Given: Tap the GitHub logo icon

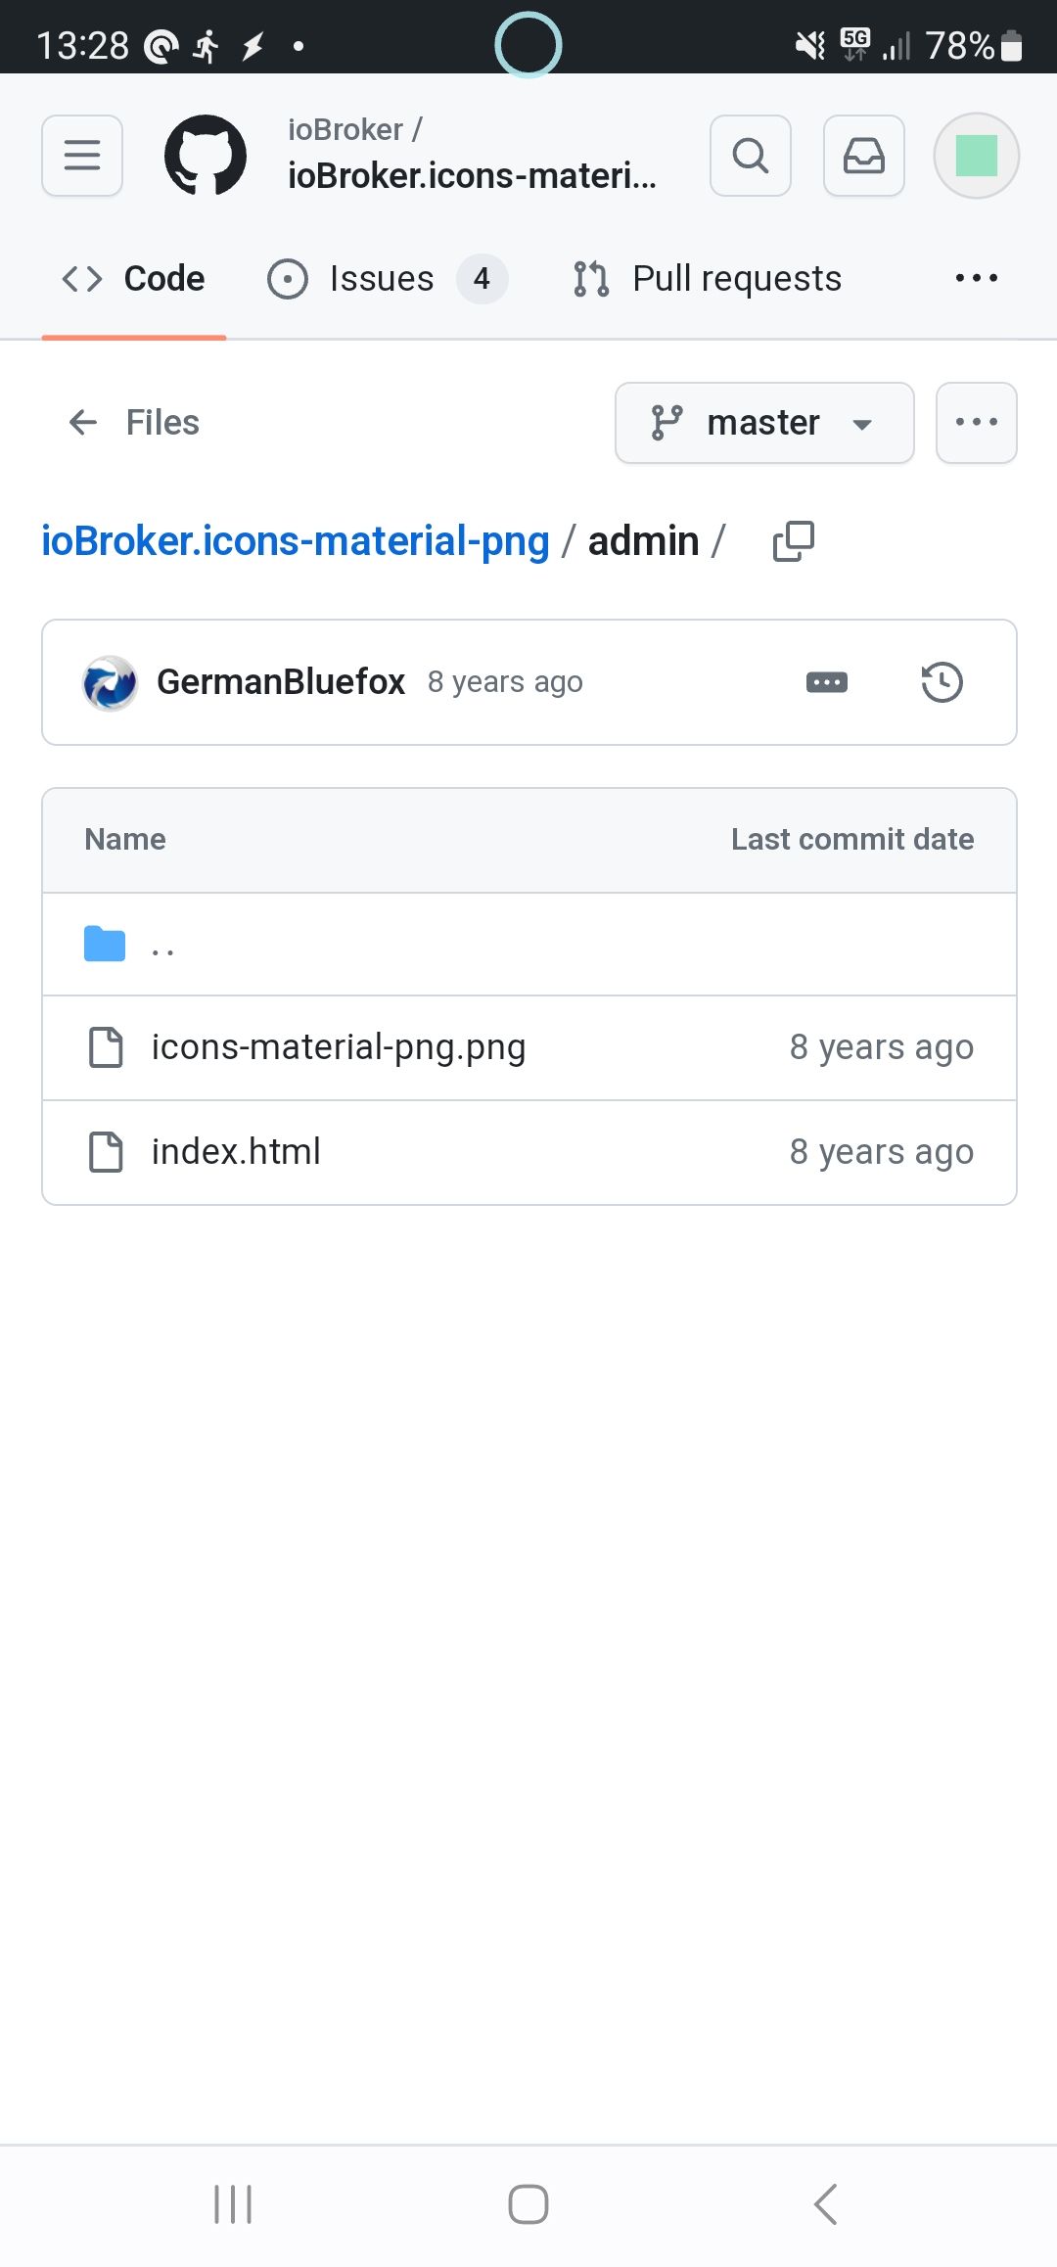Looking at the screenshot, I should click(x=206, y=156).
